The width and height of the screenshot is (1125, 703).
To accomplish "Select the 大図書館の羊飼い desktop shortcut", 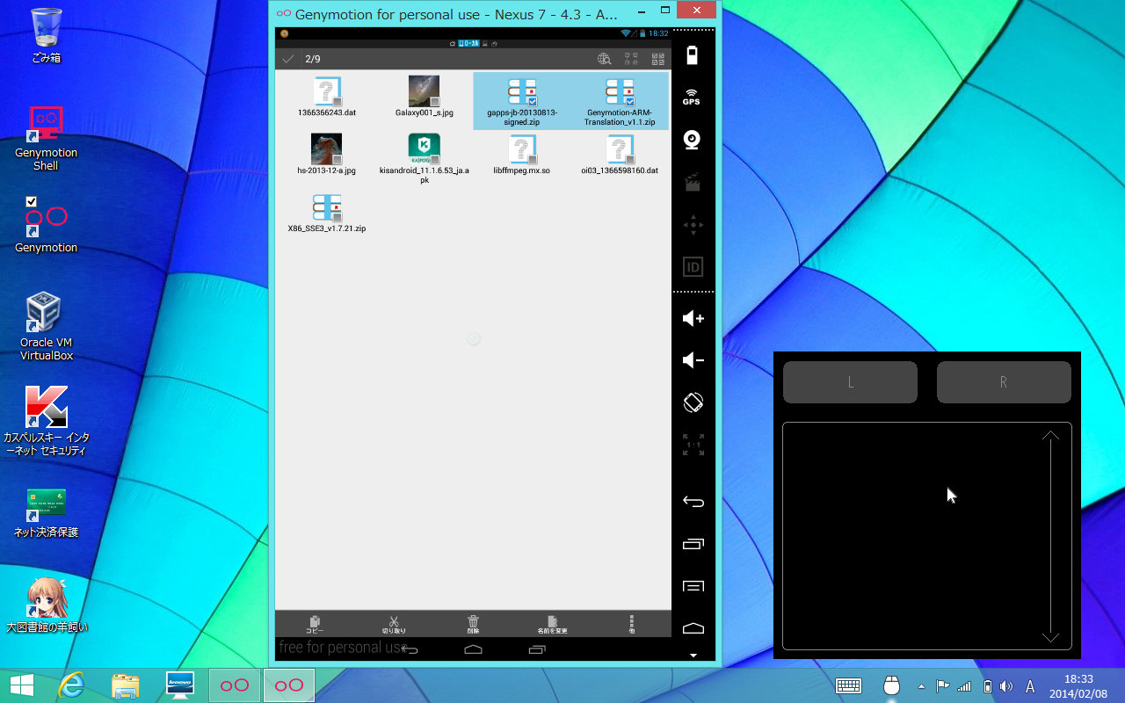I will pos(46,605).
